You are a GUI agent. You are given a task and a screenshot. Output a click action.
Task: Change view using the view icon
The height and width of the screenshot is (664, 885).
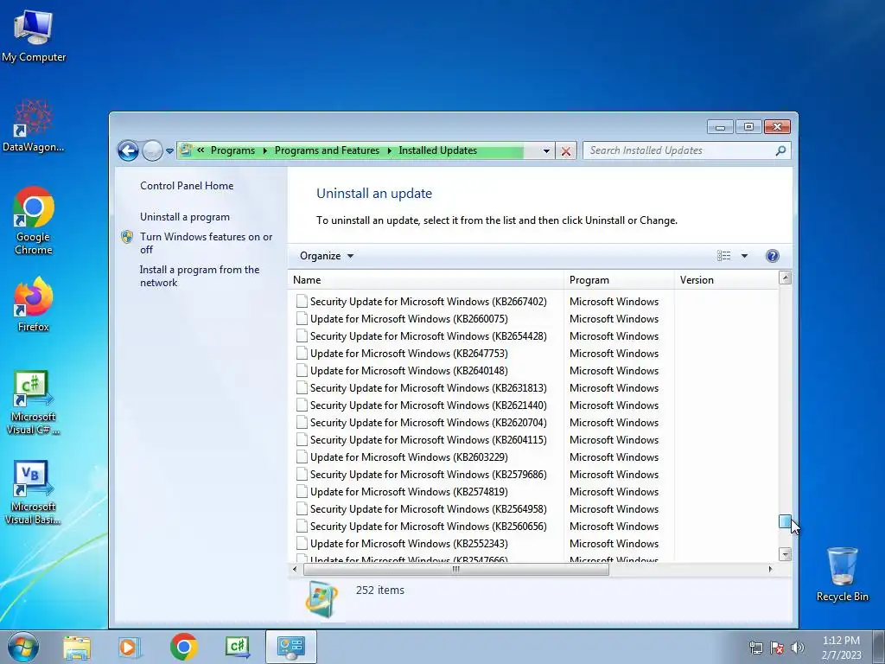(x=723, y=256)
